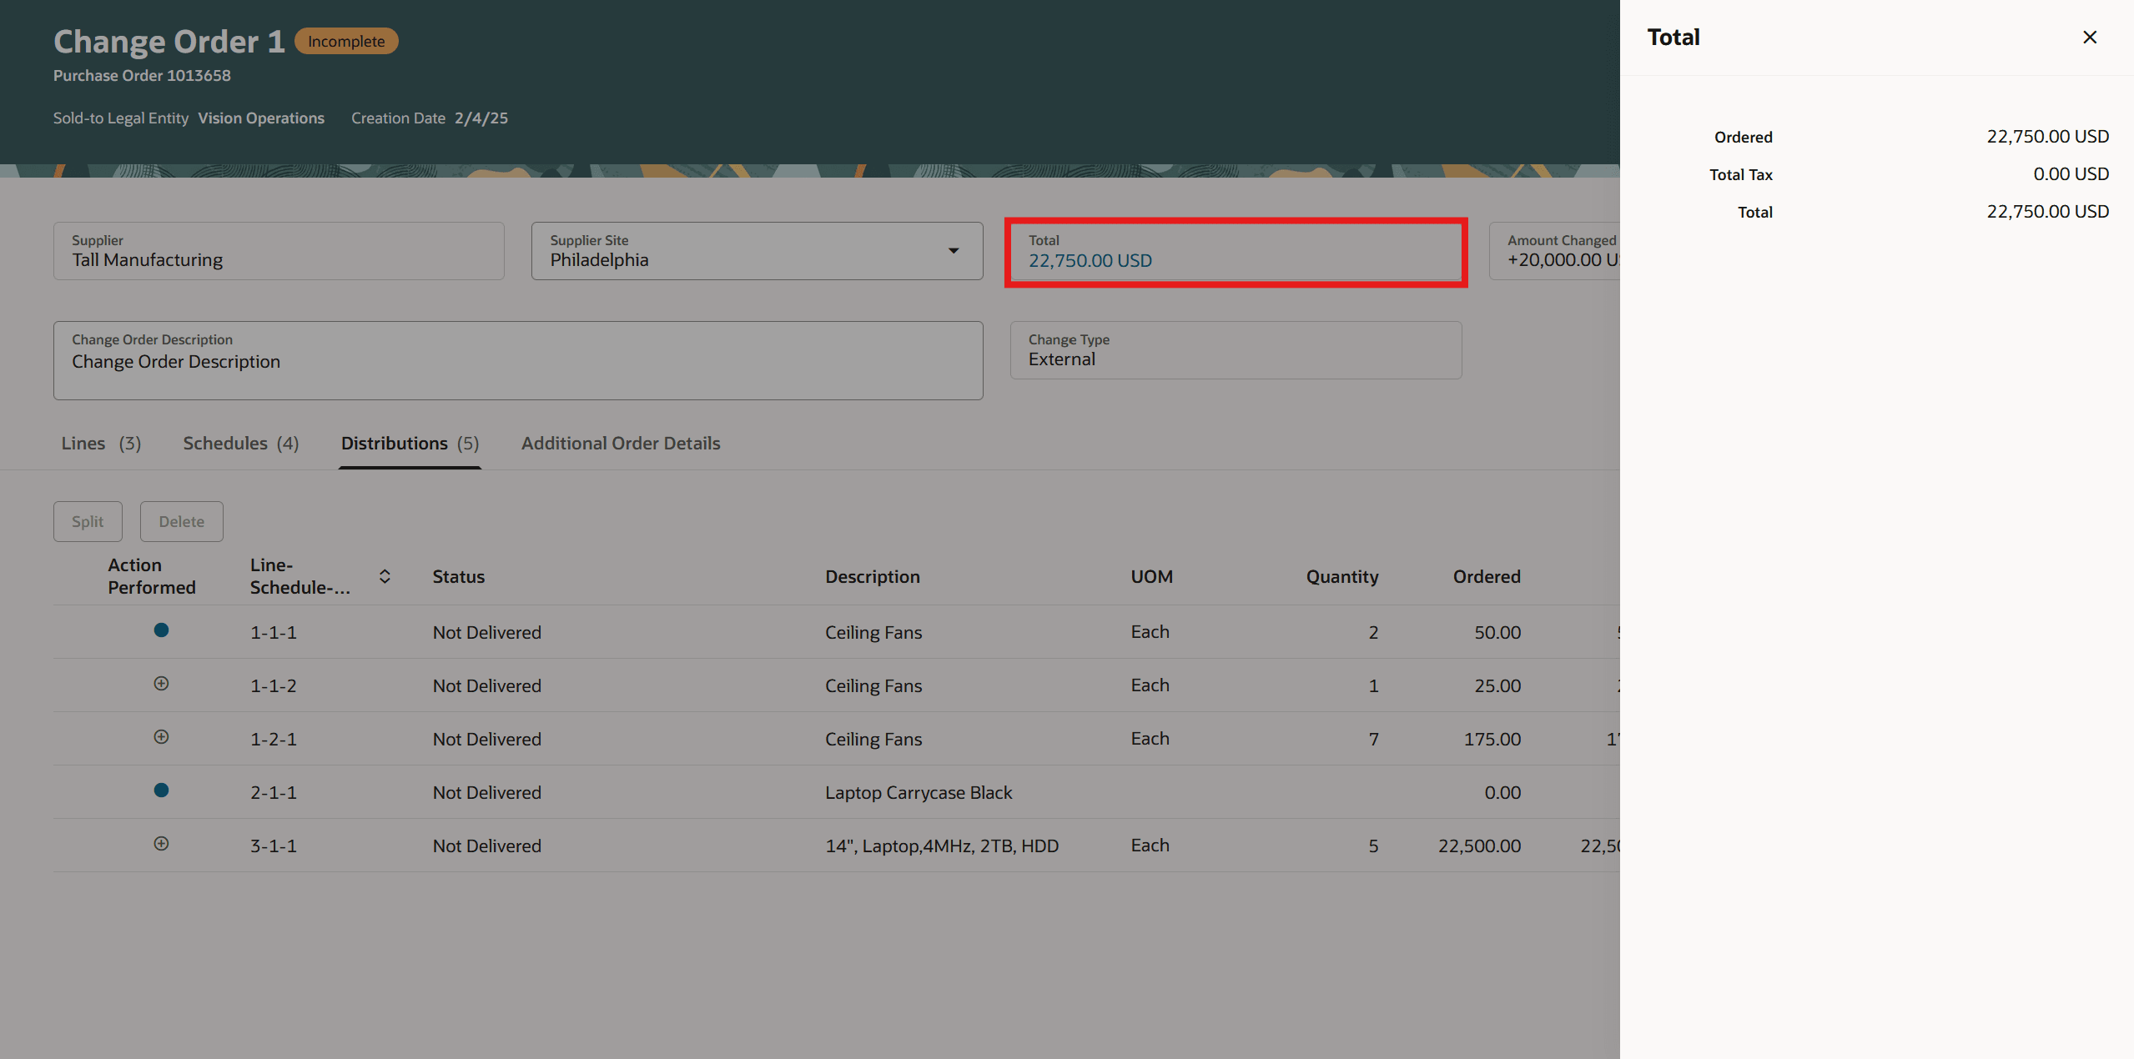Viewport: 2134px width, 1059px height.
Task: Open the Supplier Site dropdown arrow
Action: click(x=953, y=251)
